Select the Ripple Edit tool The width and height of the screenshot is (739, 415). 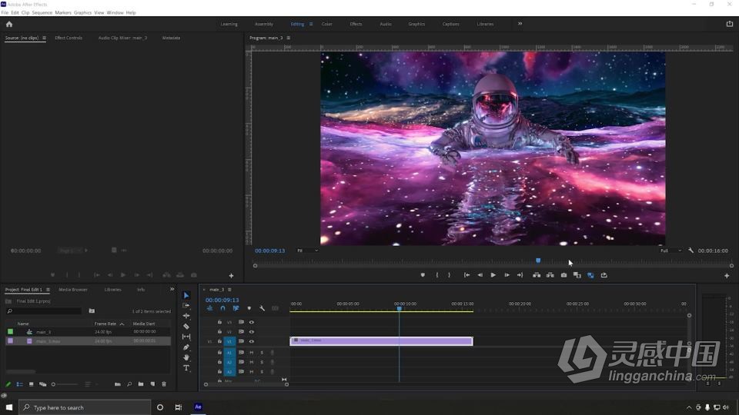click(x=186, y=316)
